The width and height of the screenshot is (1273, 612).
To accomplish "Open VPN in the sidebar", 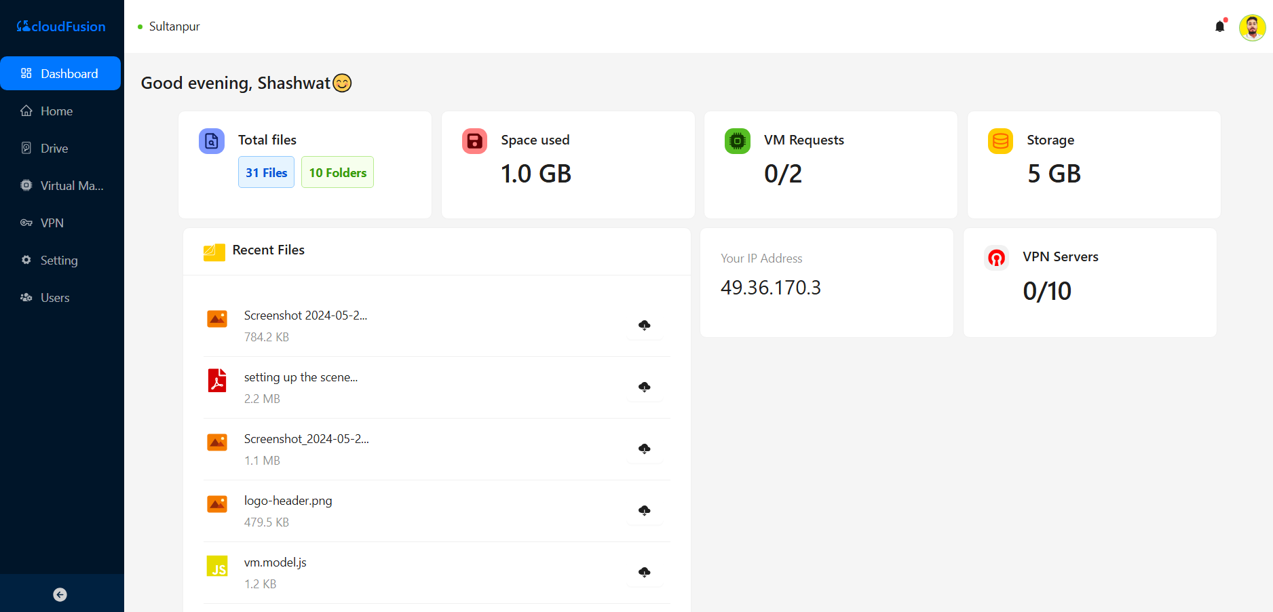I will 60,223.
